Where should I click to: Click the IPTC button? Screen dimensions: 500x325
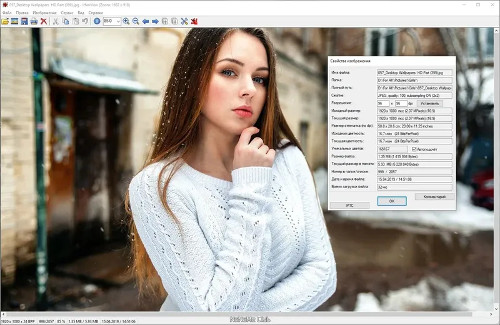pos(349,206)
